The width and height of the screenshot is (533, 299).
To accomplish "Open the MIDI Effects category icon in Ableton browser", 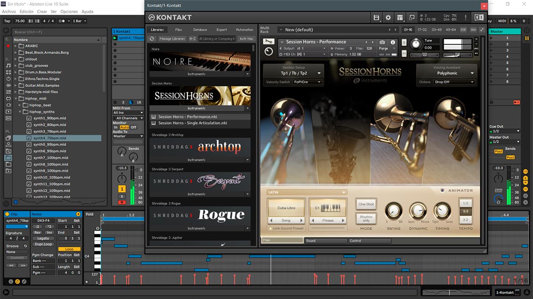I will coord(8,92).
